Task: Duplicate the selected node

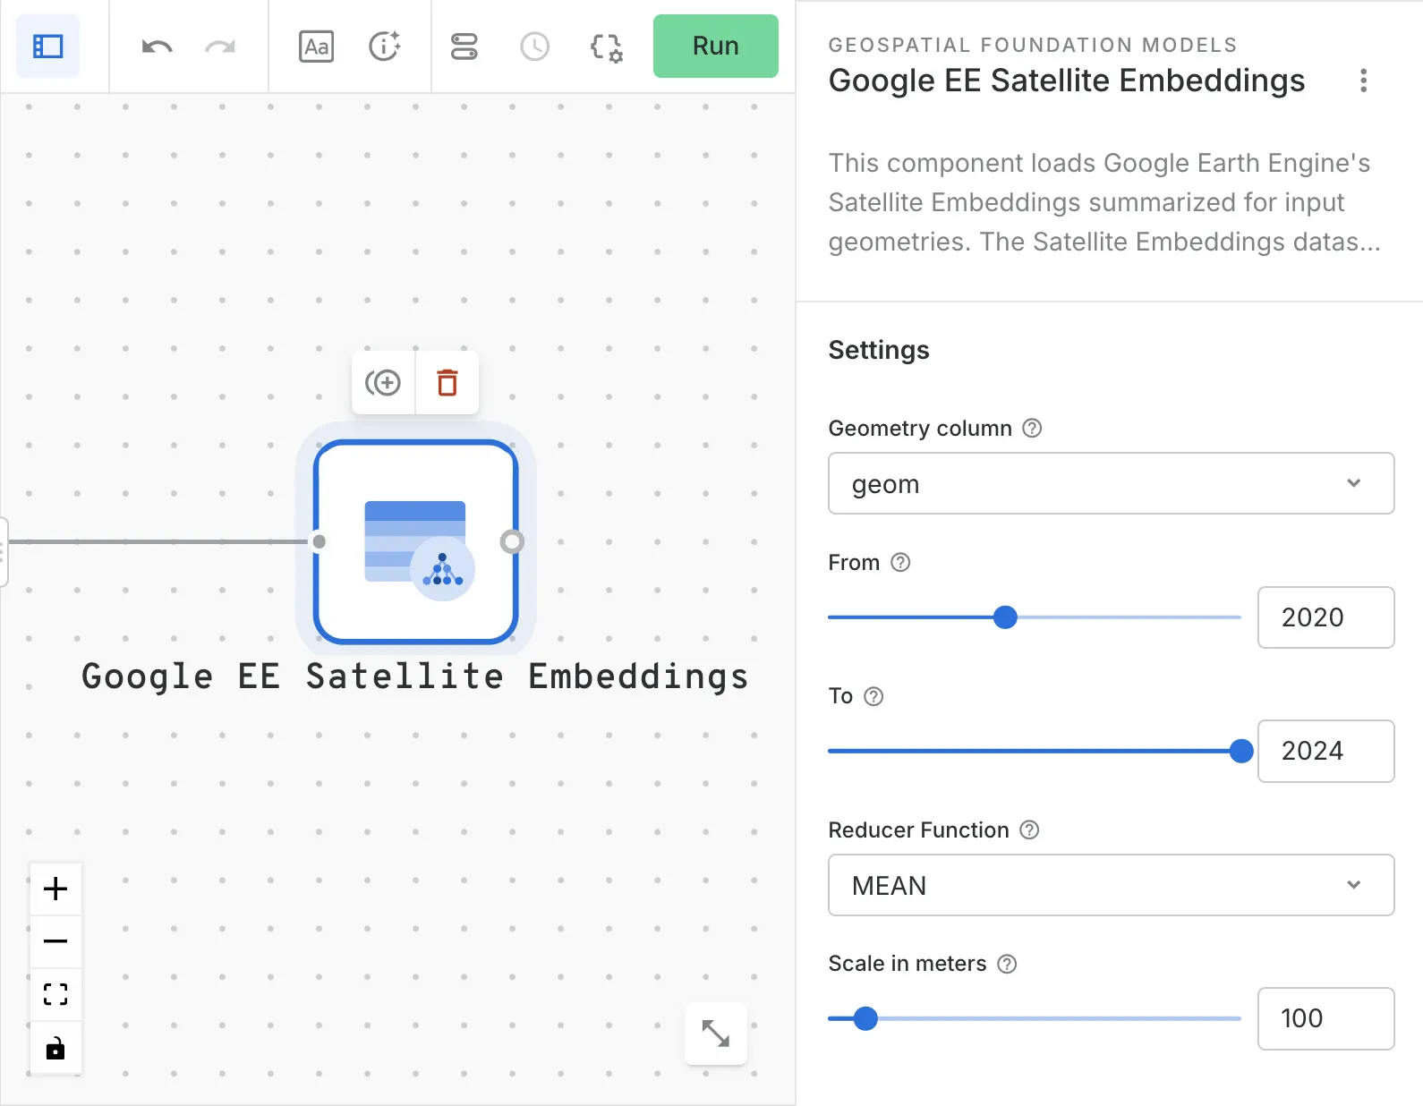Action: click(383, 383)
